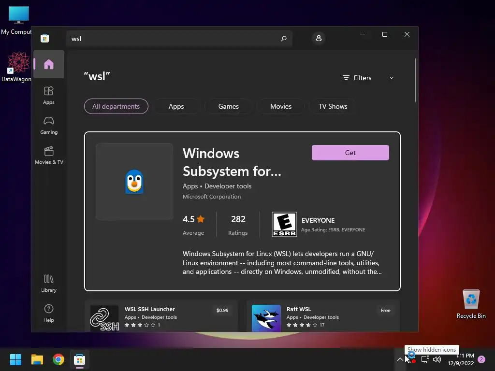Image resolution: width=495 pixels, height=371 pixels.
Task: Select the Apps department filter
Action: 176,106
